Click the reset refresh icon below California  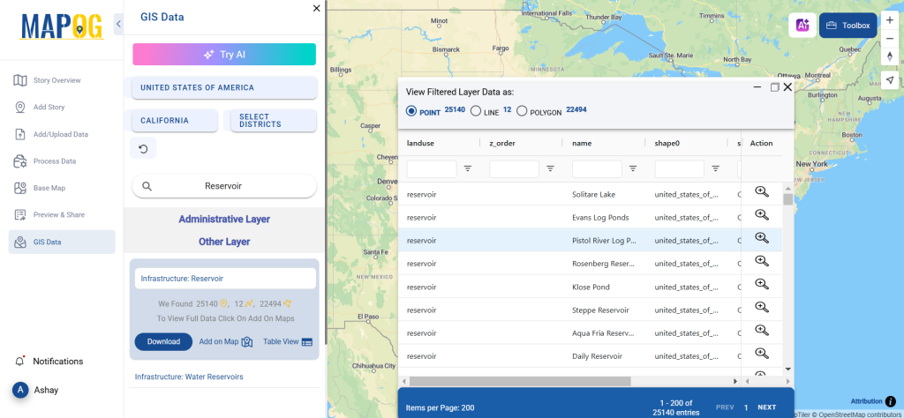tap(143, 149)
